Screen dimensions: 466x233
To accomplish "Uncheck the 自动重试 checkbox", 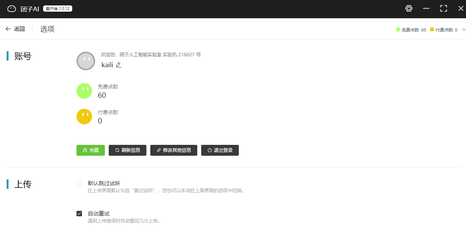I will [x=79, y=214].
